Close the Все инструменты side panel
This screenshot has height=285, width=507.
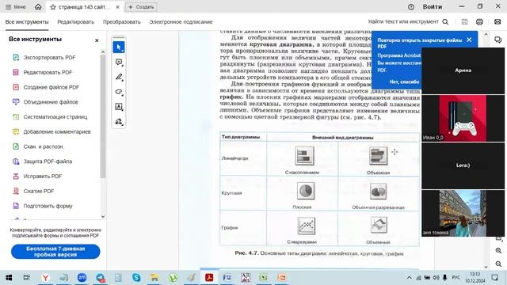coord(97,40)
